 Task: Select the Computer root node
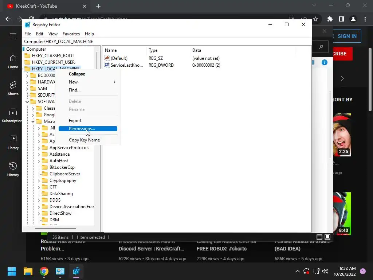[36, 49]
